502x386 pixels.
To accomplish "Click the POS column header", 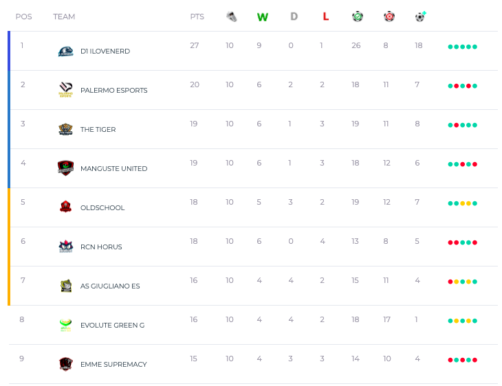I will click(x=23, y=16).
